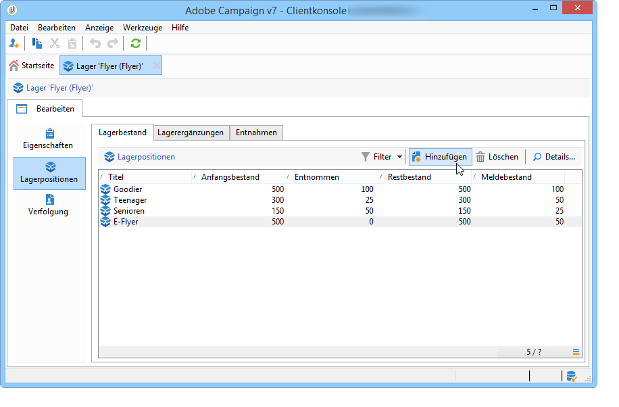Switch to the Entnahmen tab
The image size is (619, 407).
256,133
